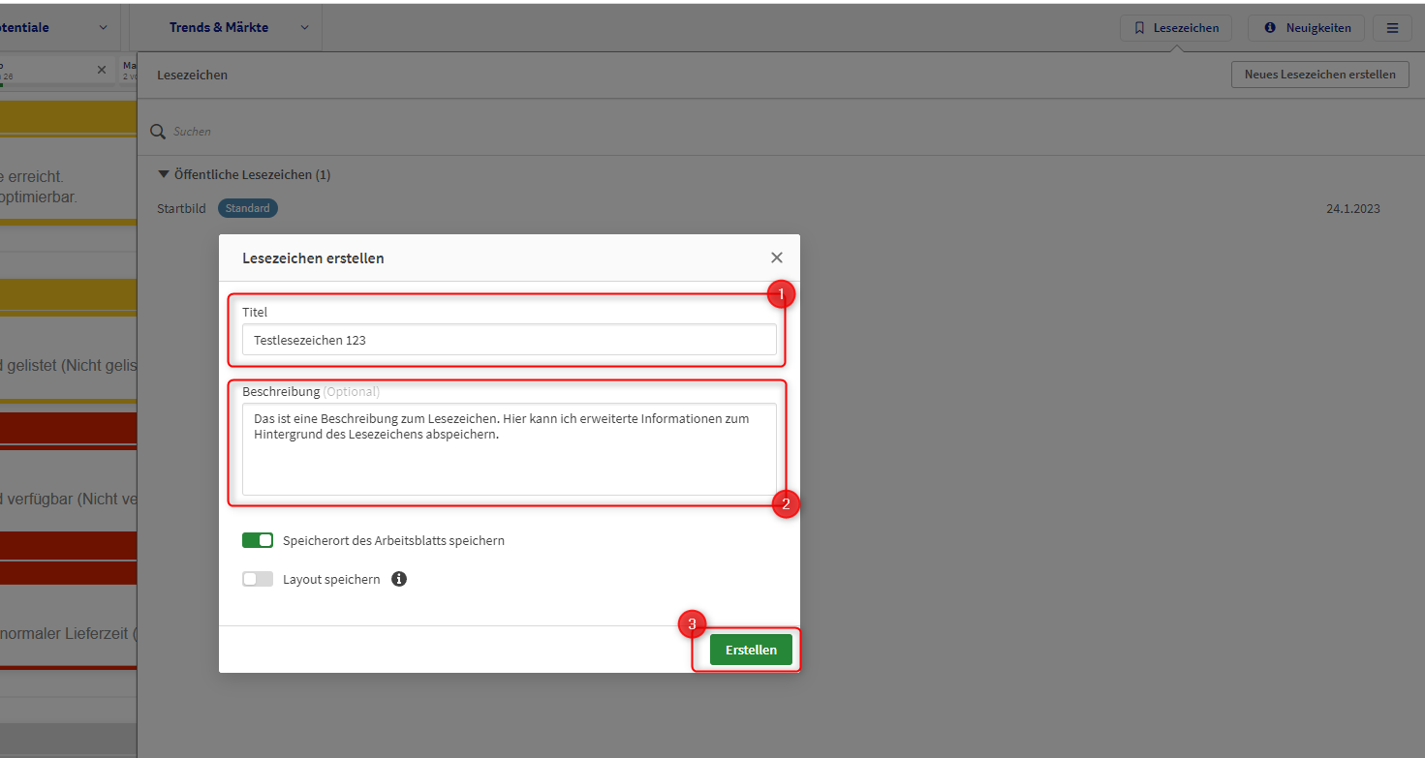Viewport: 1425px width, 758px height.
Task: Select the Startbild bookmark entry
Action: point(181,208)
